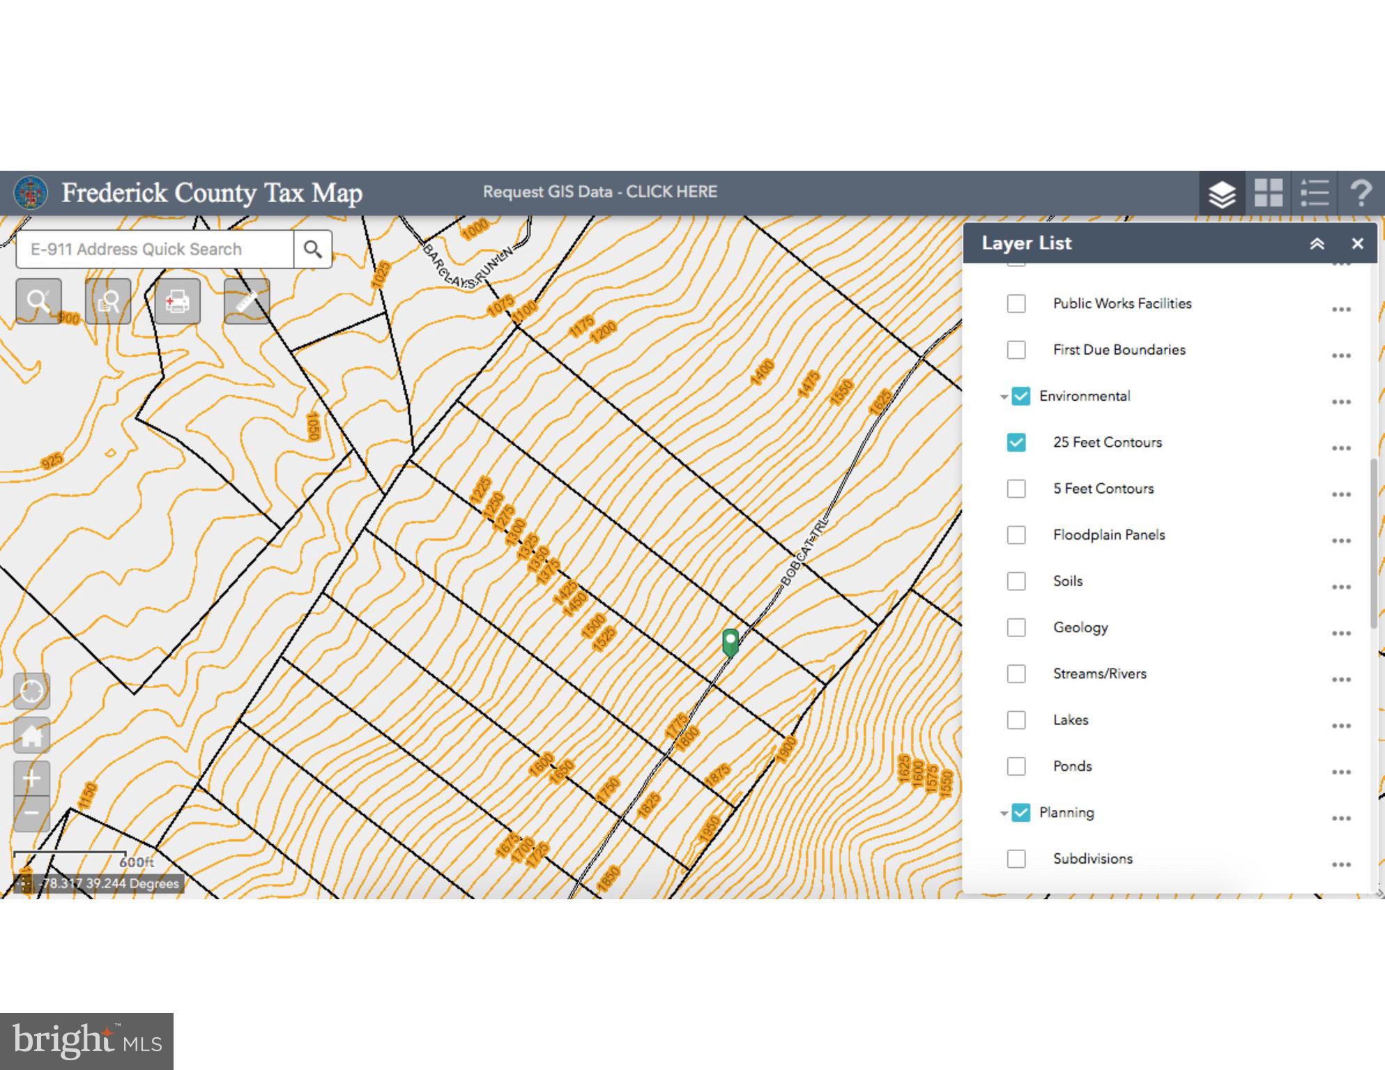
Task: Click the home default extent button
Action: (31, 735)
